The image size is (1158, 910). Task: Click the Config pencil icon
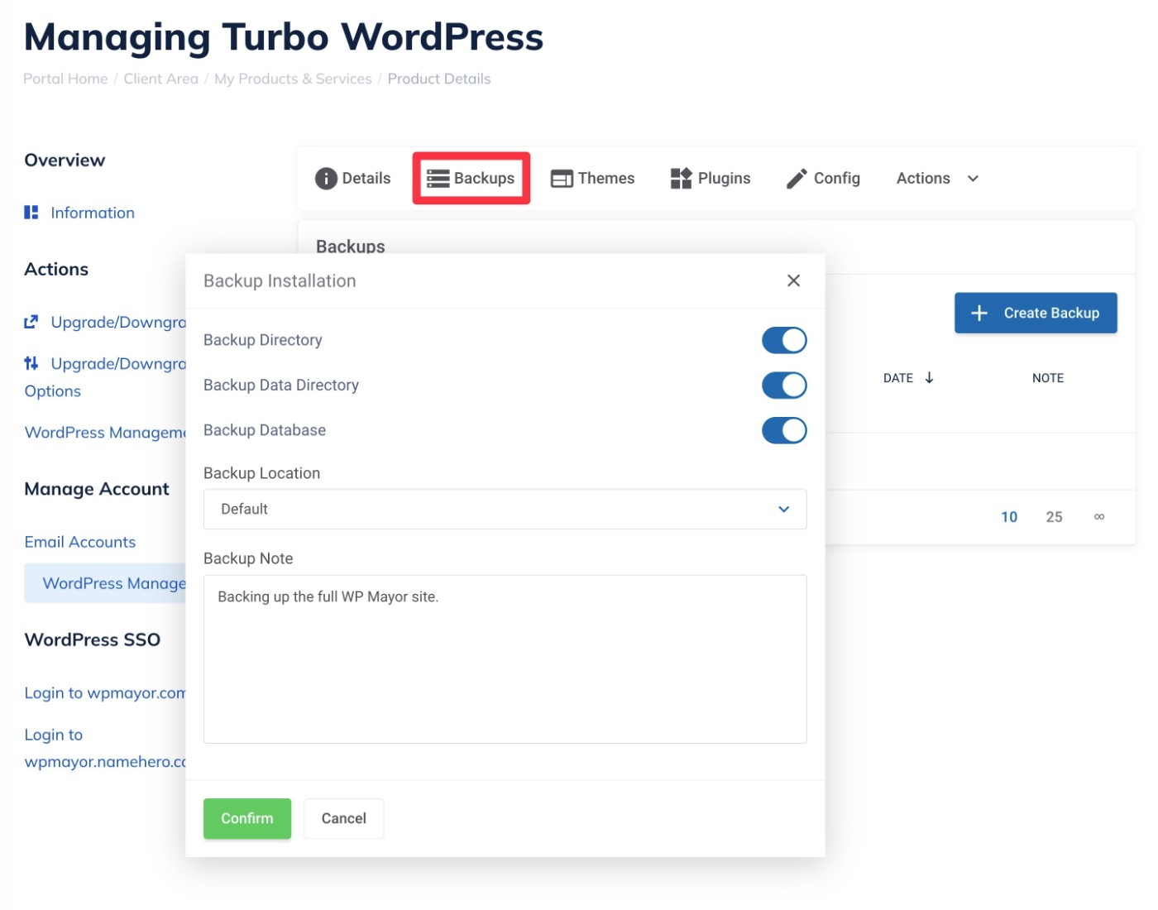[x=797, y=179]
